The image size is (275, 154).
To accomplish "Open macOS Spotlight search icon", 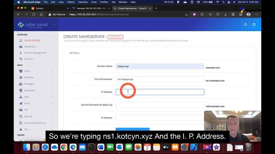I will coord(223,2).
